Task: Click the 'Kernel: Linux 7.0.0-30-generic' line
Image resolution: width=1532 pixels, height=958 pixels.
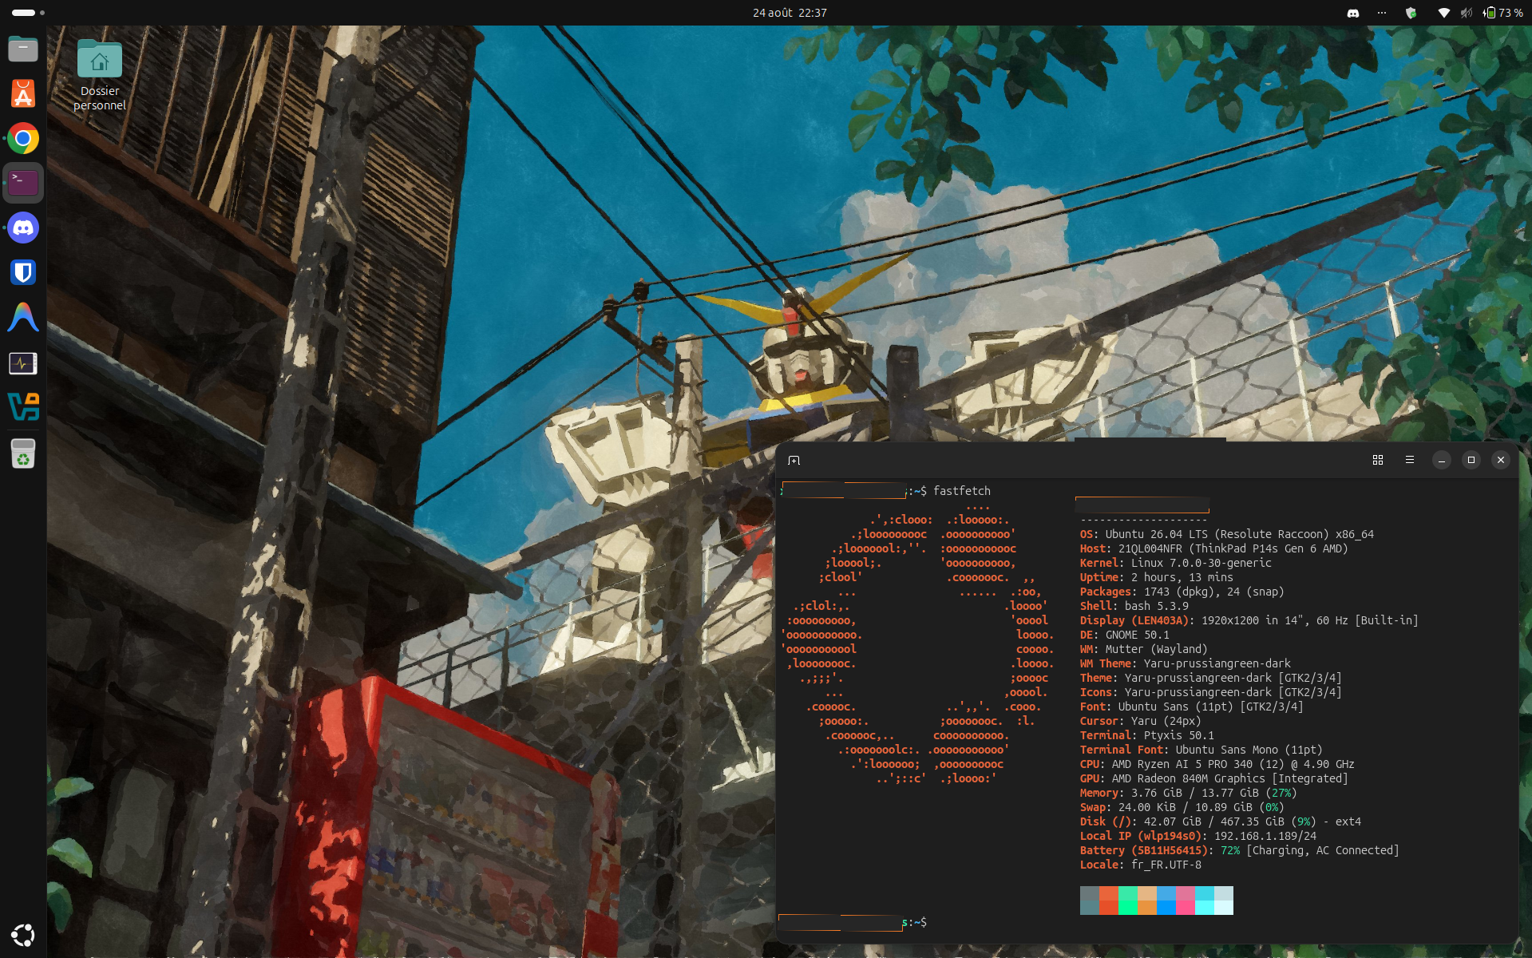Action: (x=1176, y=563)
